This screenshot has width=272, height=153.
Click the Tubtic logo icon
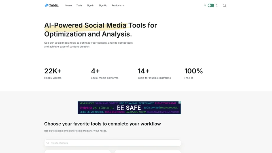[x=46, y=5]
